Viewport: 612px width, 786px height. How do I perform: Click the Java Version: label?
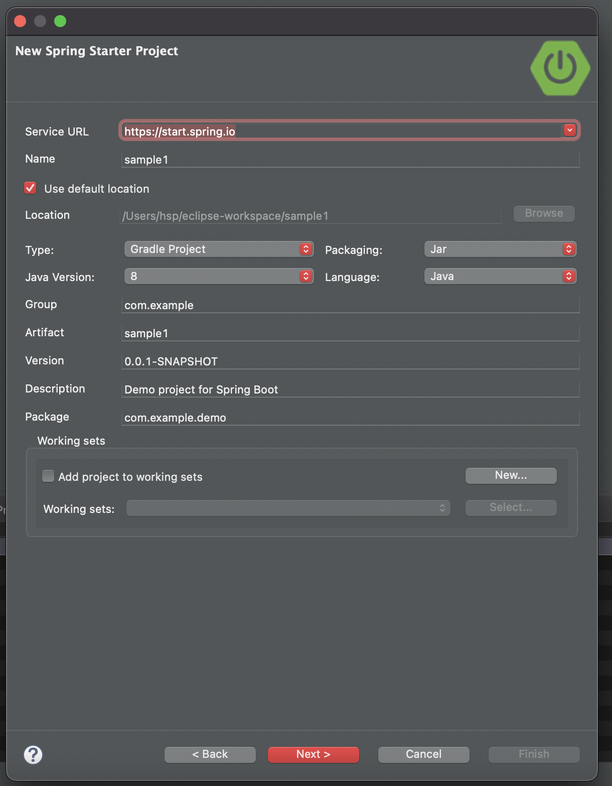pyautogui.click(x=60, y=277)
